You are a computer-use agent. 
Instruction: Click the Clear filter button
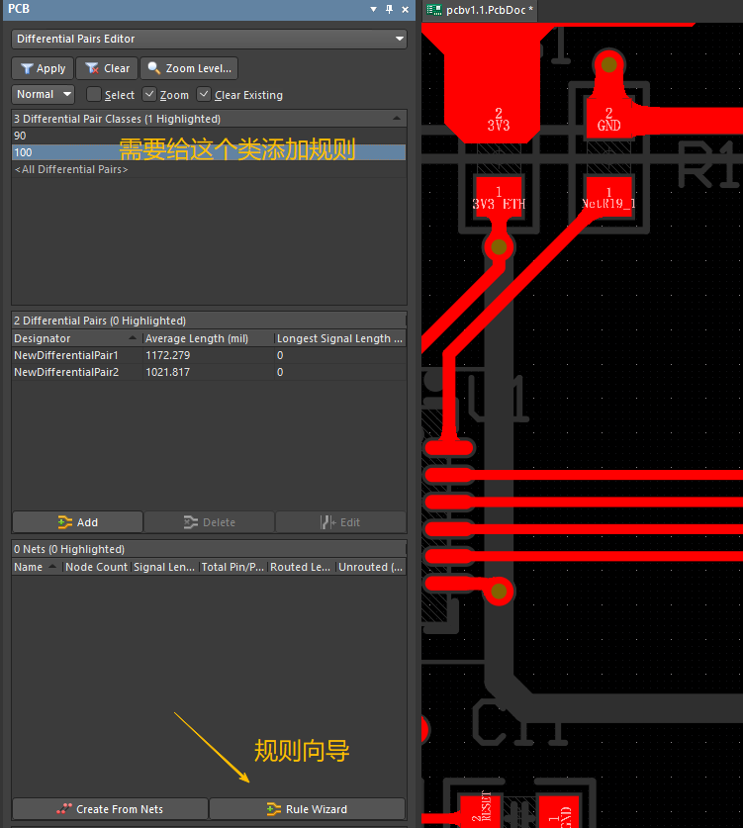point(107,68)
